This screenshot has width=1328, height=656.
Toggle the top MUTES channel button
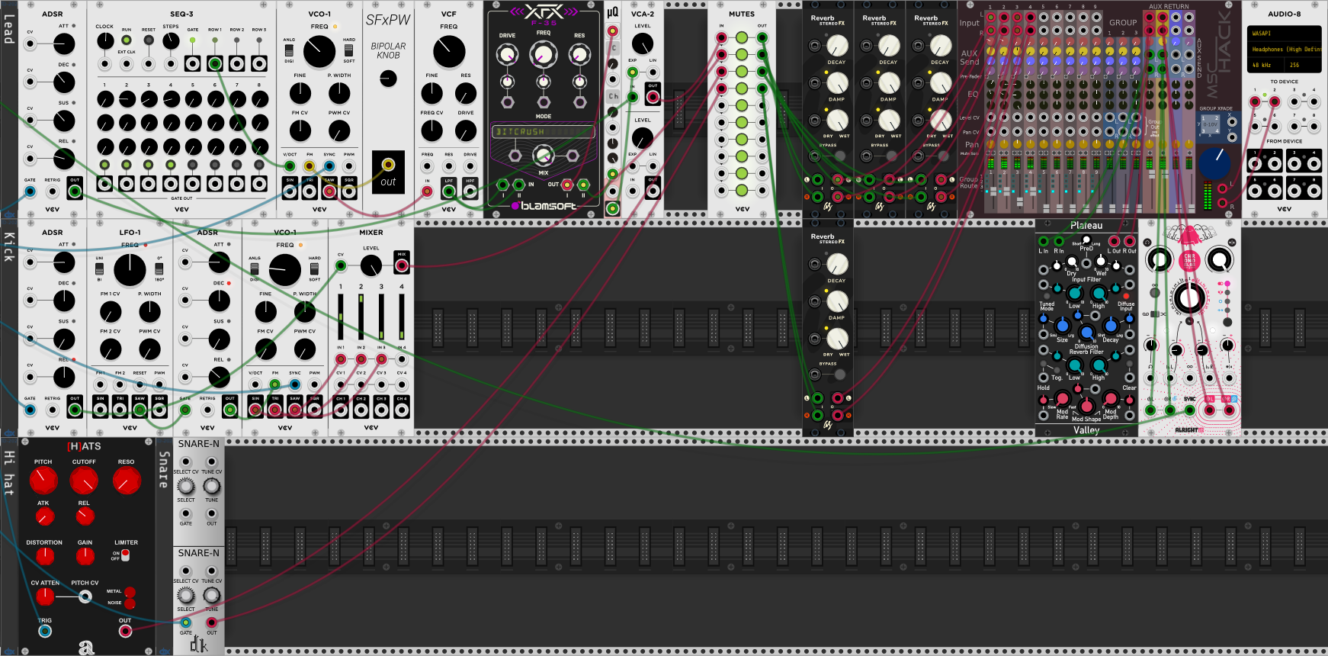[x=742, y=37]
